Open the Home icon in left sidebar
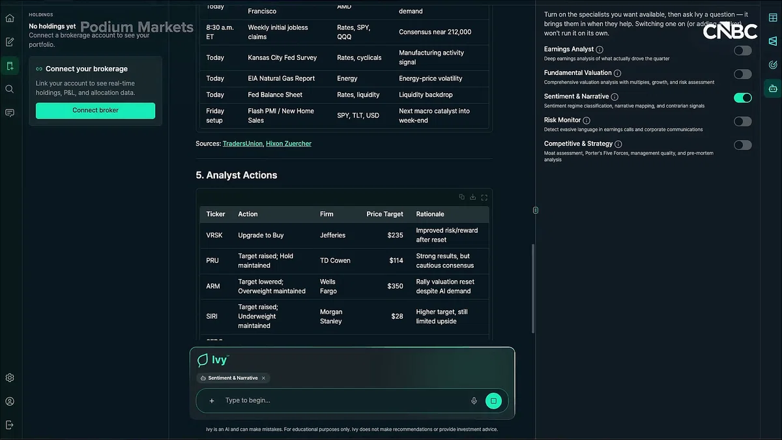The height and width of the screenshot is (440, 782). pyautogui.click(x=10, y=18)
